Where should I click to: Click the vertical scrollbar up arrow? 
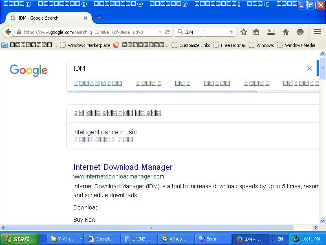322,54
